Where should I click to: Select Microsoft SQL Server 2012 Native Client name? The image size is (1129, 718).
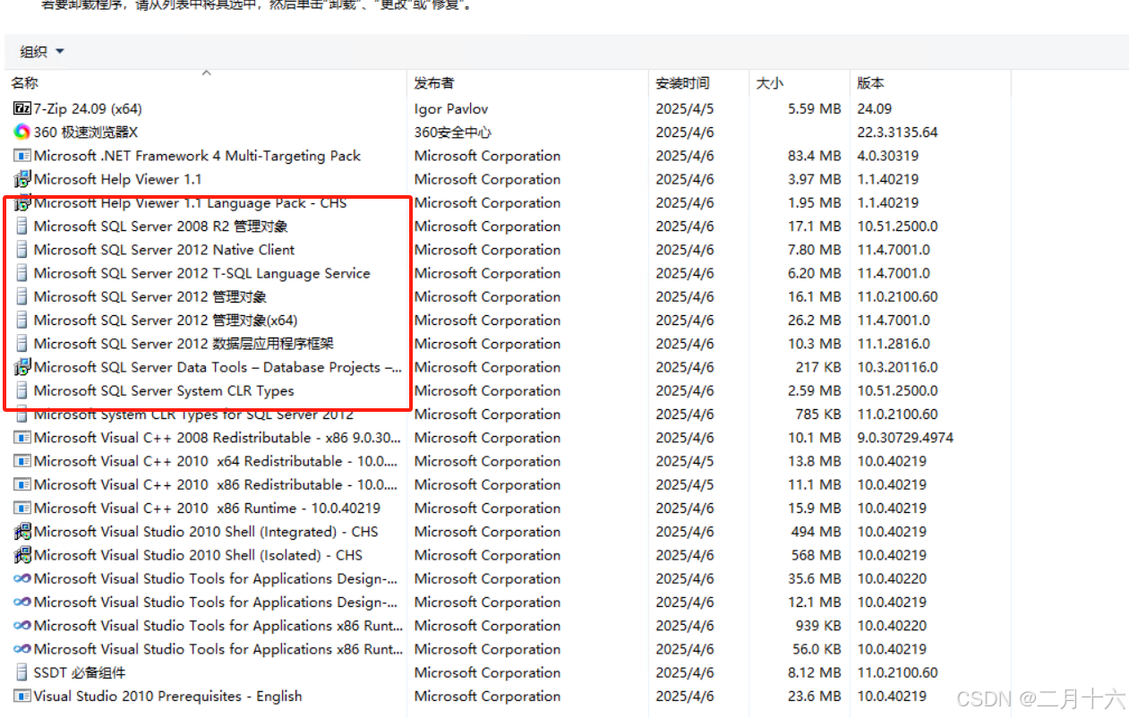tap(164, 250)
